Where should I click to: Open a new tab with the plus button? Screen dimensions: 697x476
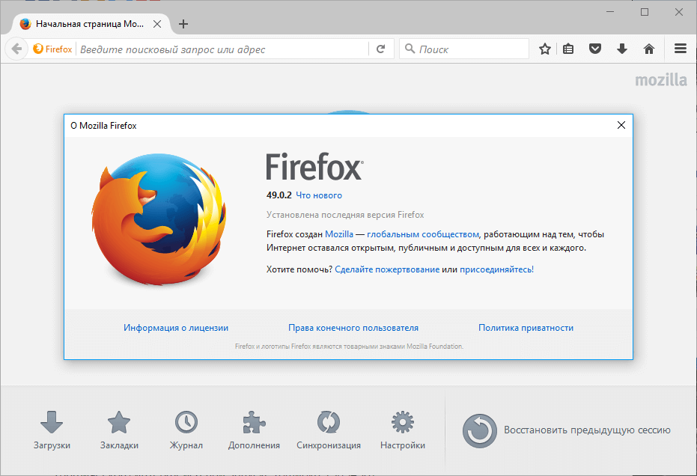tap(183, 23)
